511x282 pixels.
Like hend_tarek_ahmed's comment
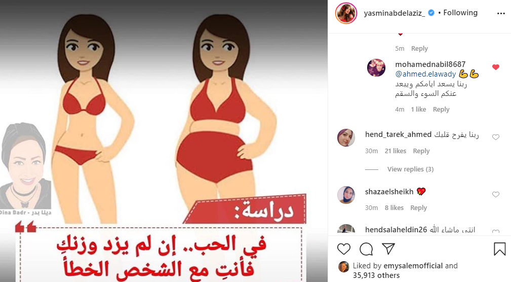[496, 137]
